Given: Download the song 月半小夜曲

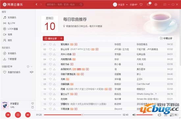Looking at the screenshot, I should [x=54, y=54].
